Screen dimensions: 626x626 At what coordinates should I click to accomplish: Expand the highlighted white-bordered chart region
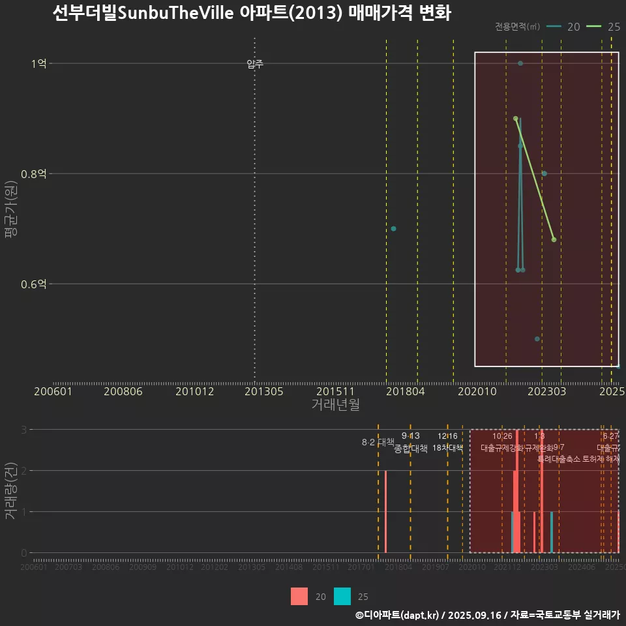tap(548, 209)
